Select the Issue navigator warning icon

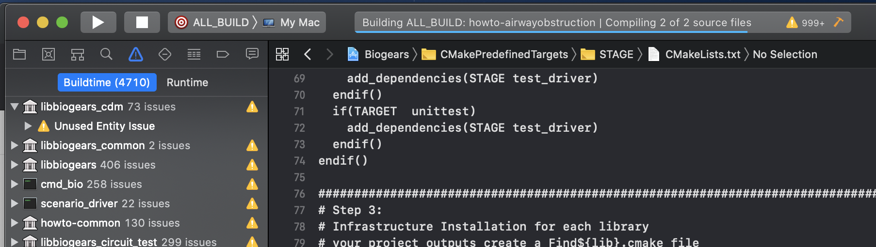click(x=136, y=54)
